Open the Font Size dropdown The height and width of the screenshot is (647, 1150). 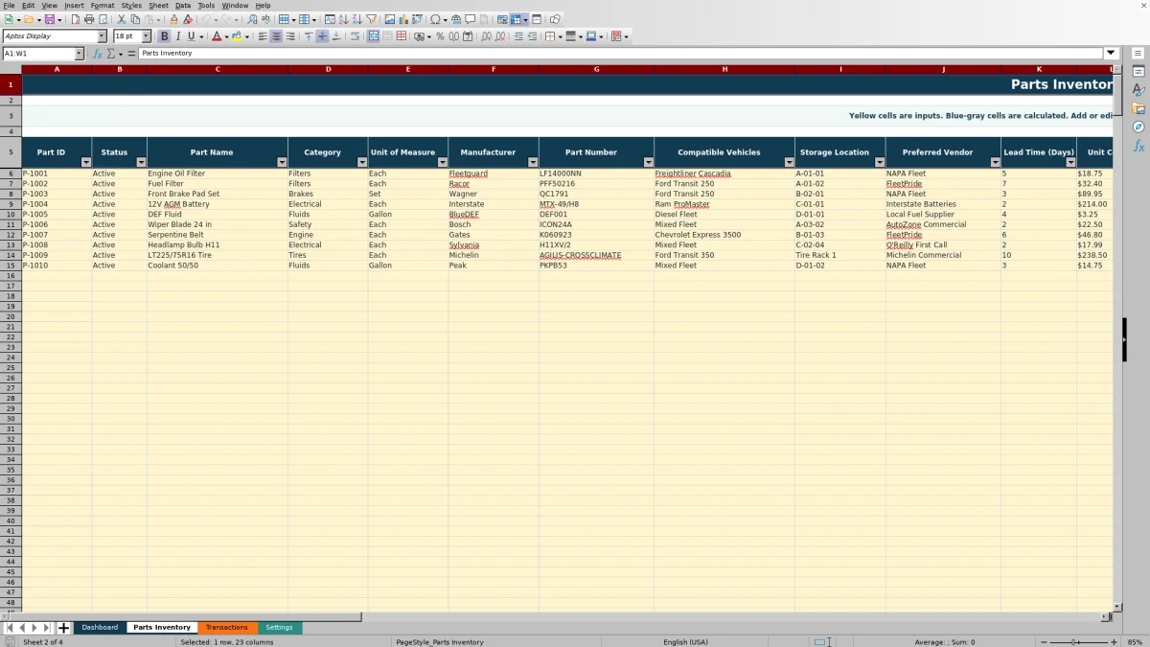click(x=146, y=36)
